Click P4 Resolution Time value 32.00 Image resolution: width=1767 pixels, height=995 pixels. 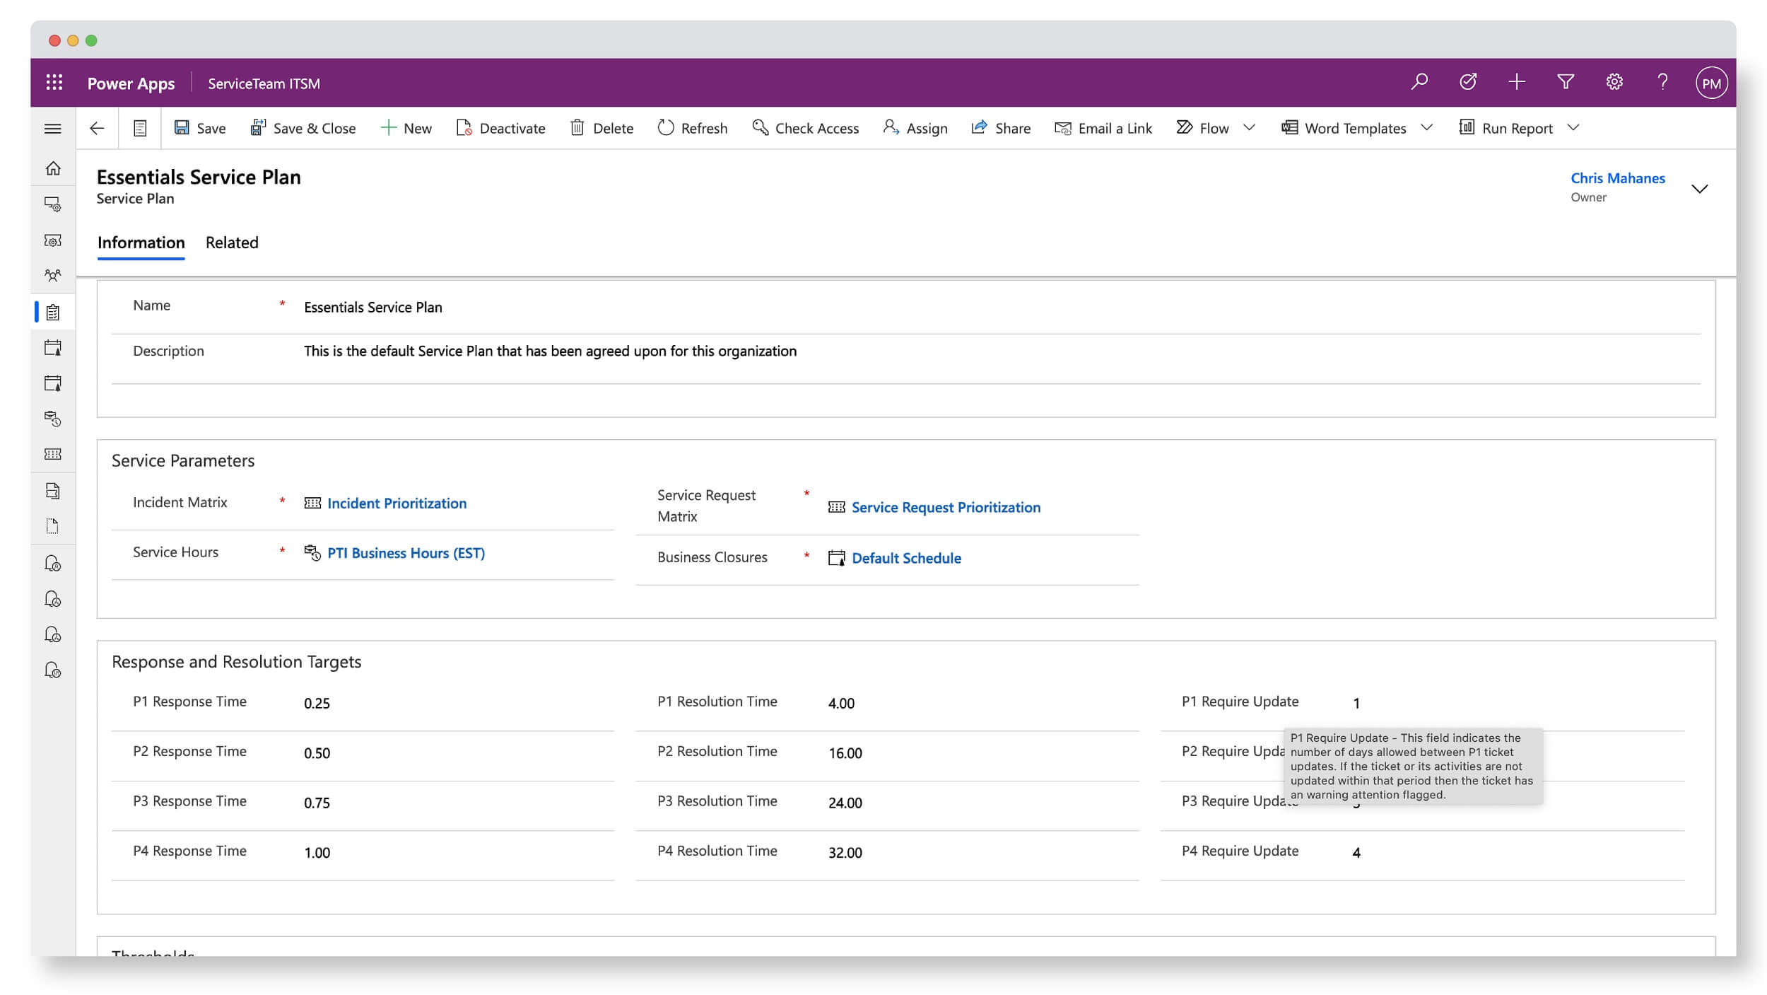[845, 853]
